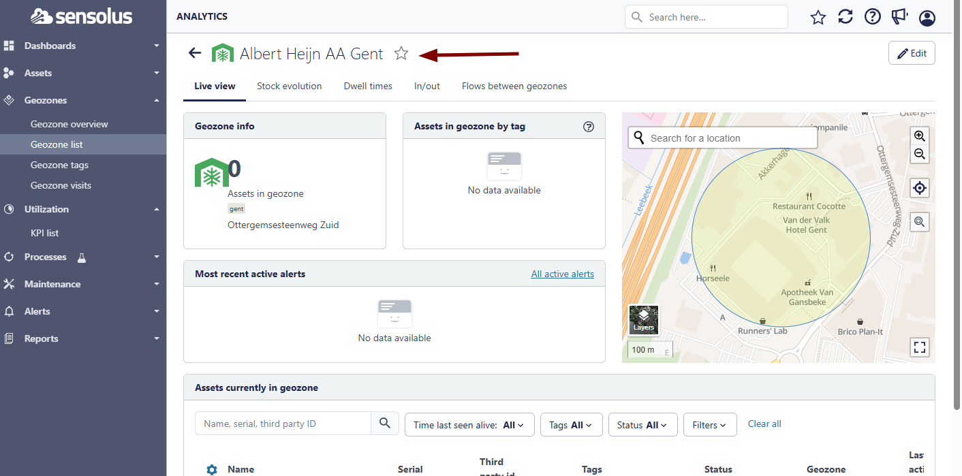Image resolution: width=962 pixels, height=476 pixels.
Task: Click the Maintenance tools icon
Action: 9,284
